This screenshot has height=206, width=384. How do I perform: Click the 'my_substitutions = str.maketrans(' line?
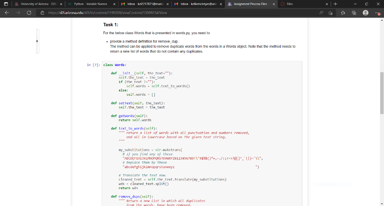pyautogui.click(x=150, y=150)
